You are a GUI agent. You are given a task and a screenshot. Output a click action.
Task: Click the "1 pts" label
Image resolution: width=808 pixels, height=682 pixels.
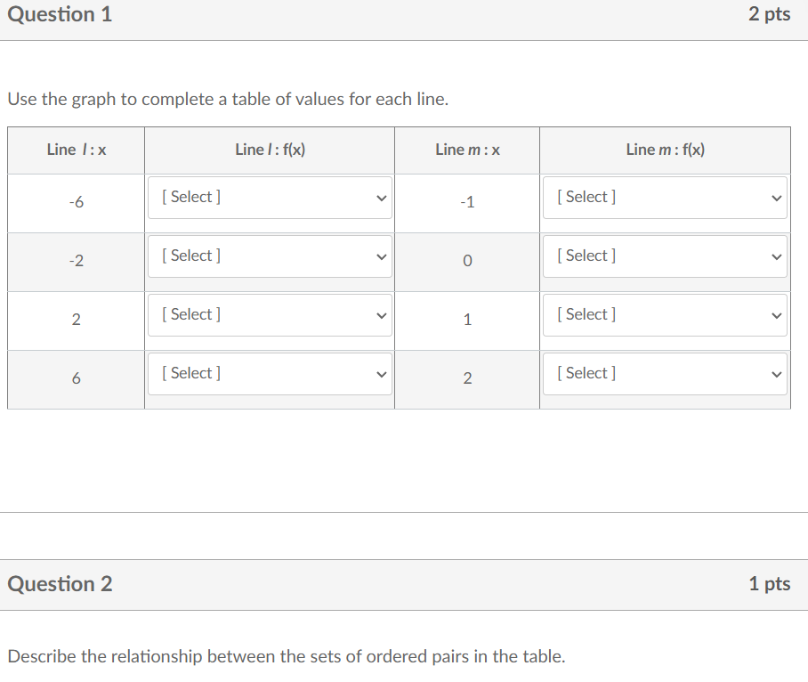coord(769,584)
